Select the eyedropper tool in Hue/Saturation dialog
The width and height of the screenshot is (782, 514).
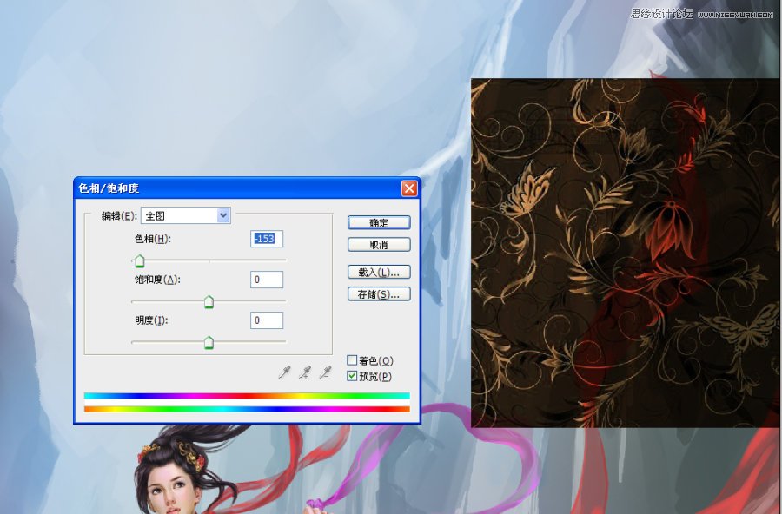284,372
